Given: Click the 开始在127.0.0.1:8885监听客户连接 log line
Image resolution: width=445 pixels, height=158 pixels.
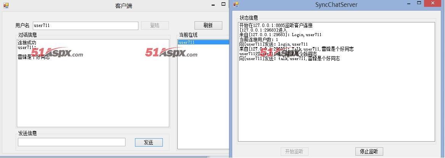Looking at the screenshot, I should pos(276,25).
